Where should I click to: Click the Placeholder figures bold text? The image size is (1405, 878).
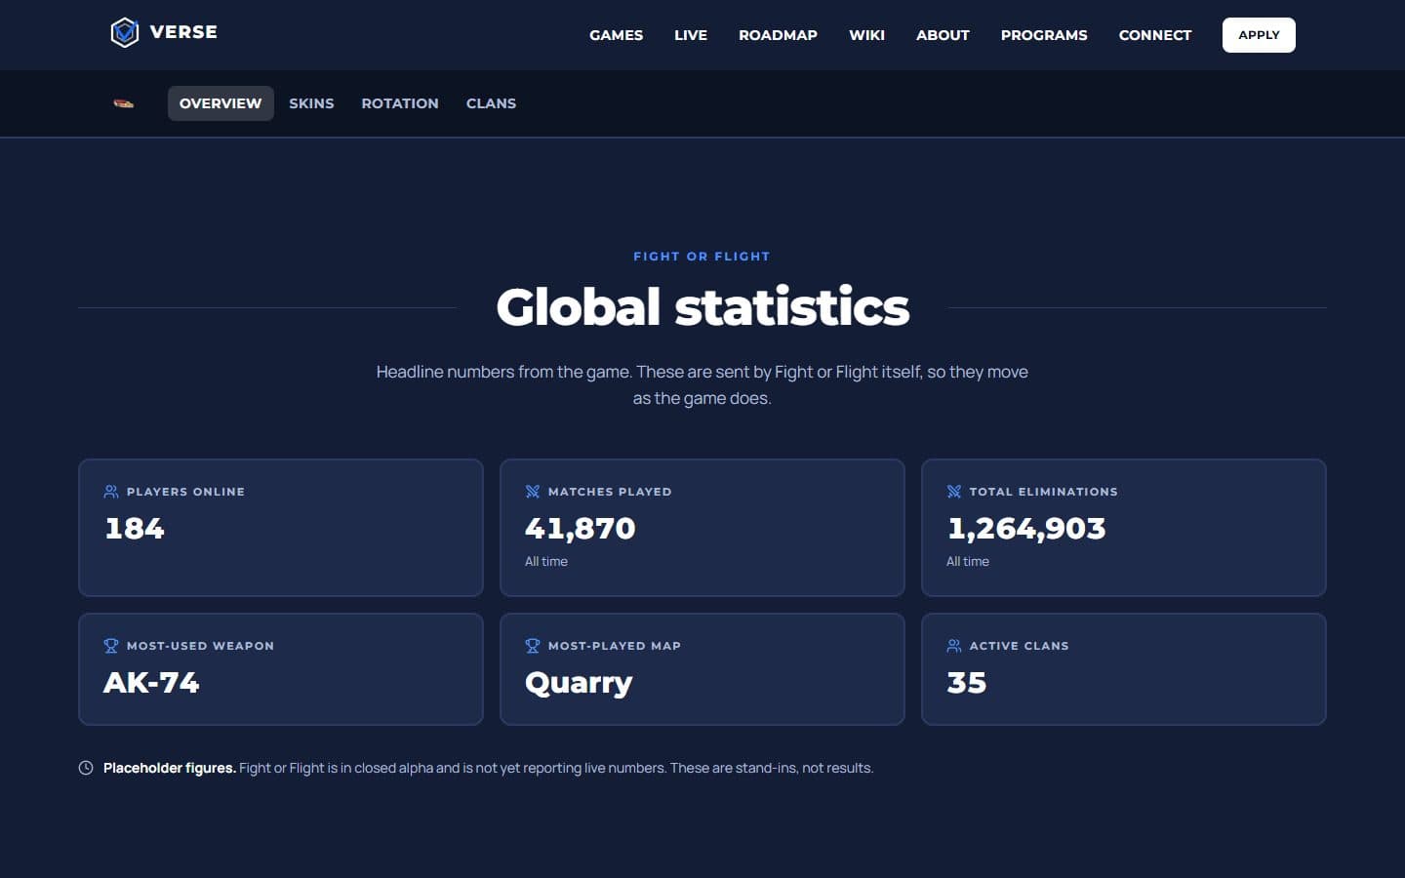click(x=170, y=768)
